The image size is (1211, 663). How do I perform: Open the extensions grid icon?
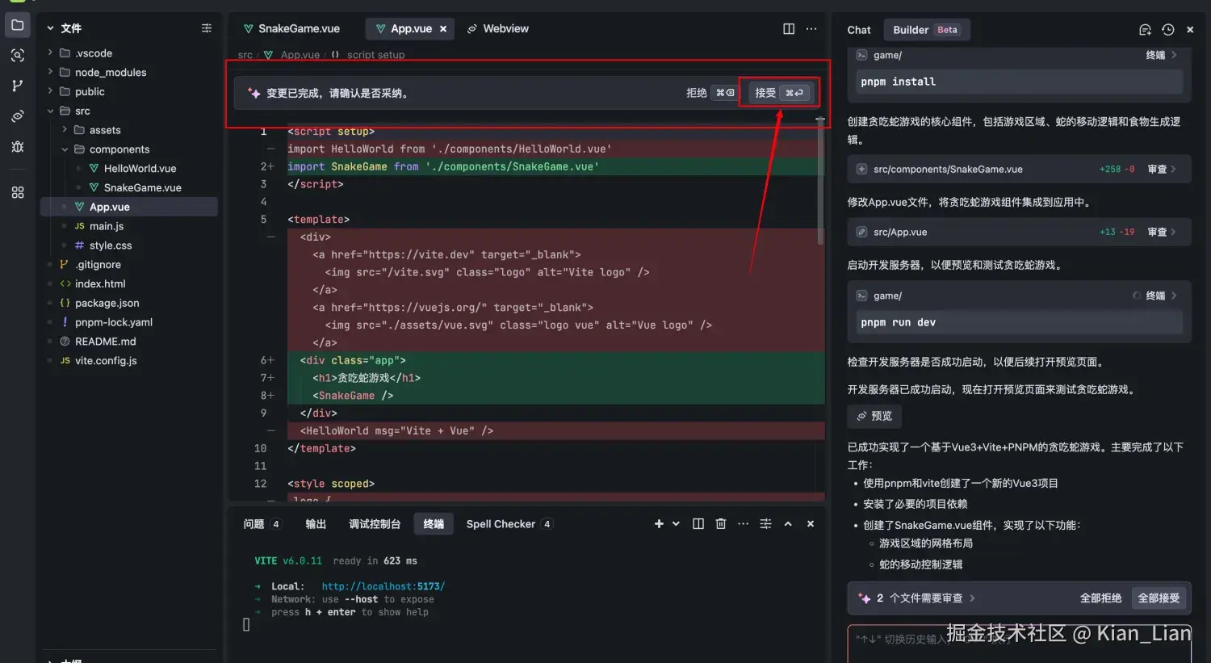pos(17,193)
